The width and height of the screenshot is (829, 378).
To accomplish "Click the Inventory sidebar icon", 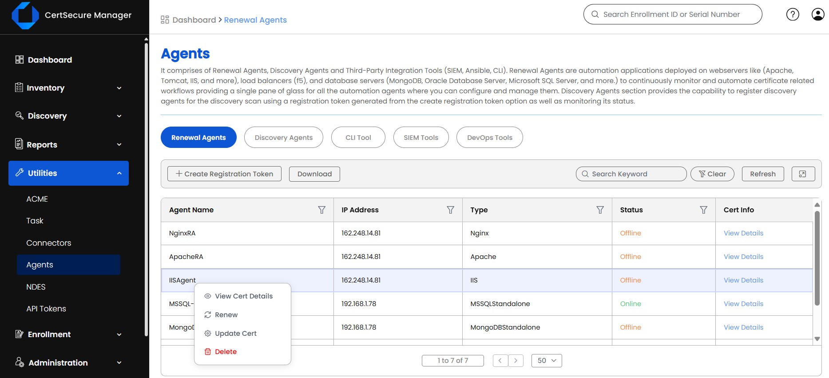I will click(19, 88).
